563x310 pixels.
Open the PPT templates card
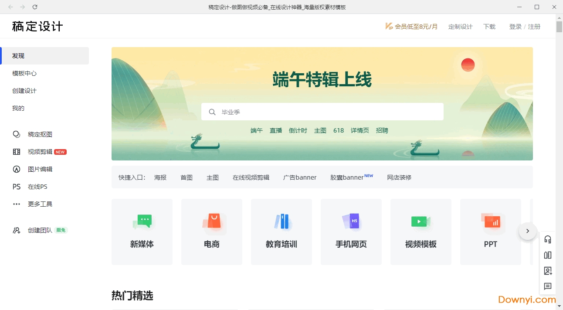tap(491, 232)
